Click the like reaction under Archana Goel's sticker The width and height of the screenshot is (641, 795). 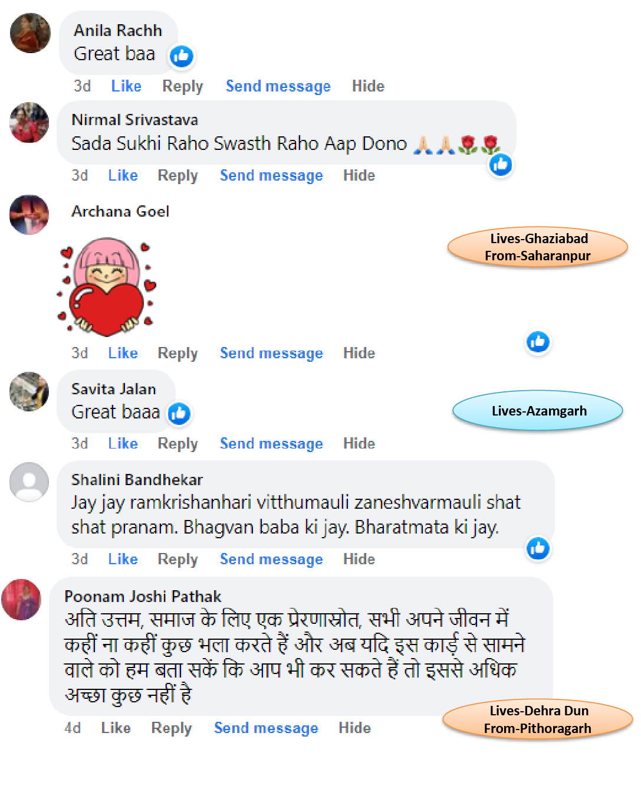538,342
